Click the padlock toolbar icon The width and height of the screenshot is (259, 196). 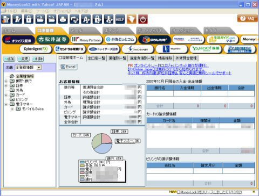29,19
